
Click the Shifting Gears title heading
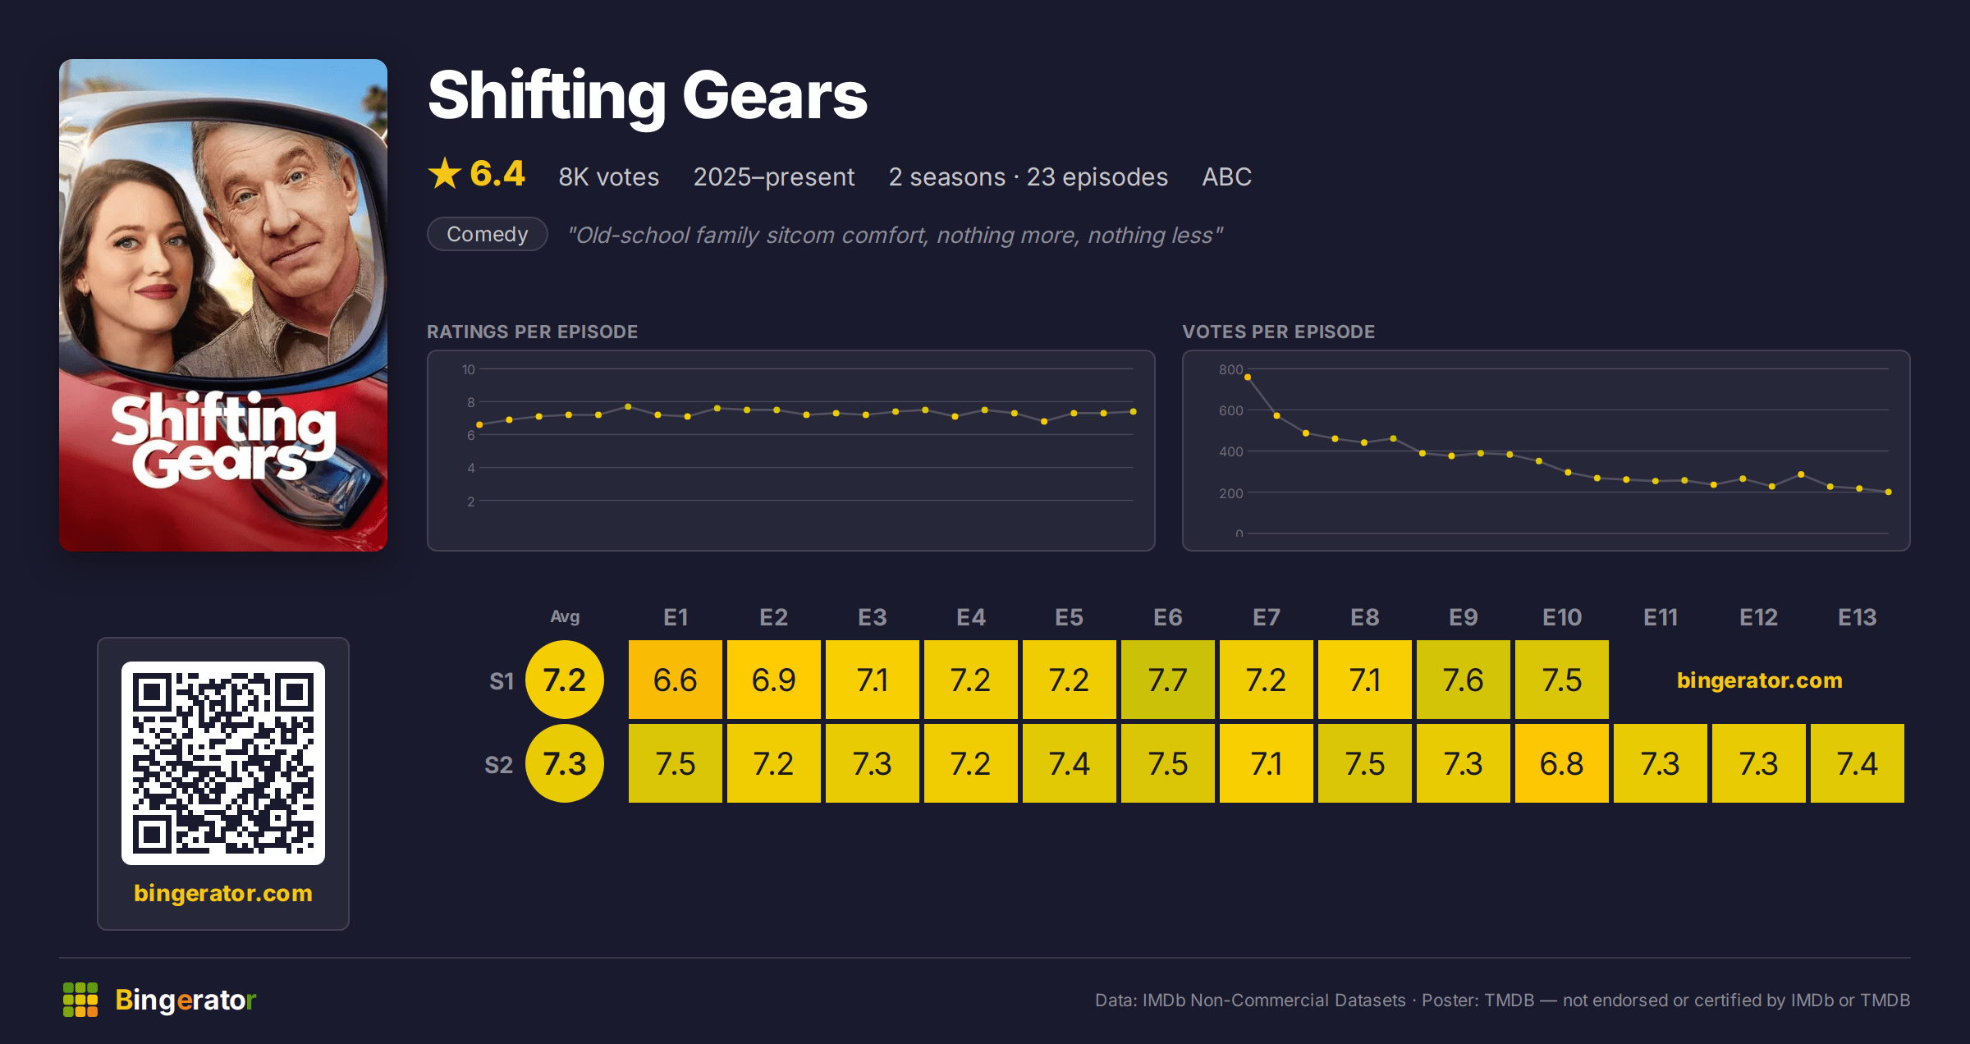pyautogui.click(x=648, y=96)
